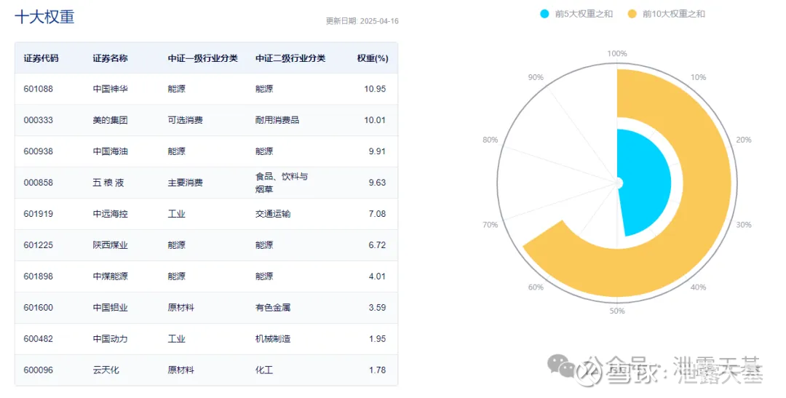
Task: Select stock code 601088
Action: click(x=38, y=89)
